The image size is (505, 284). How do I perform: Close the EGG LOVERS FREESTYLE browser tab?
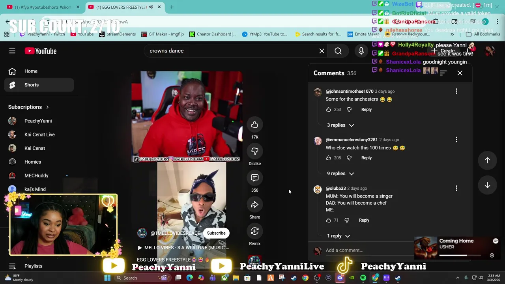[x=159, y=7]
